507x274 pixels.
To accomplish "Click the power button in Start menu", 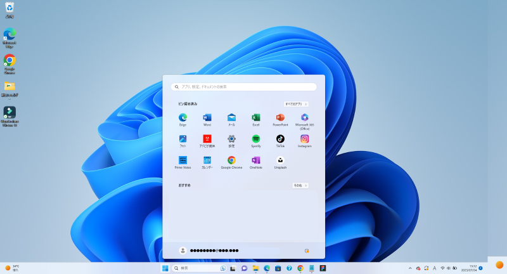I will coord(307,251).
